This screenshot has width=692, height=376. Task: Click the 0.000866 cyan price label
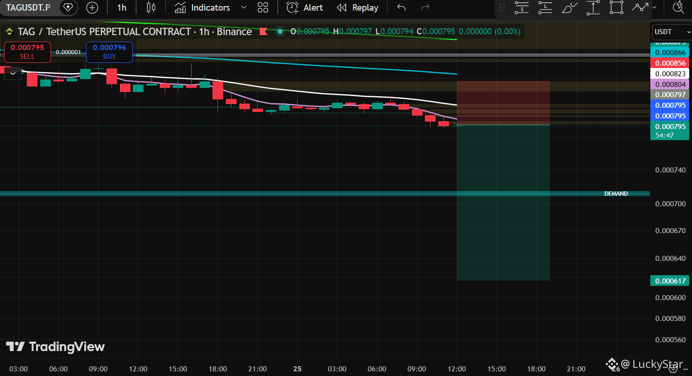click(670, 52)
